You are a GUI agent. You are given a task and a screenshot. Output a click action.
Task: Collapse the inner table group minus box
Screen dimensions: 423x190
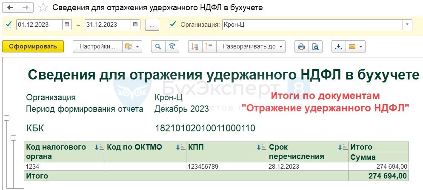tap(13, 138)
